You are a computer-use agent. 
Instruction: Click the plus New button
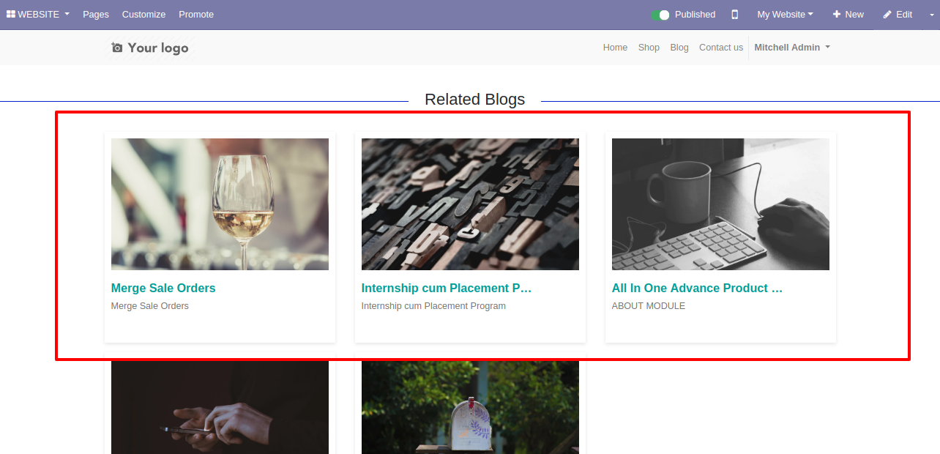click(x=848, y=14)
